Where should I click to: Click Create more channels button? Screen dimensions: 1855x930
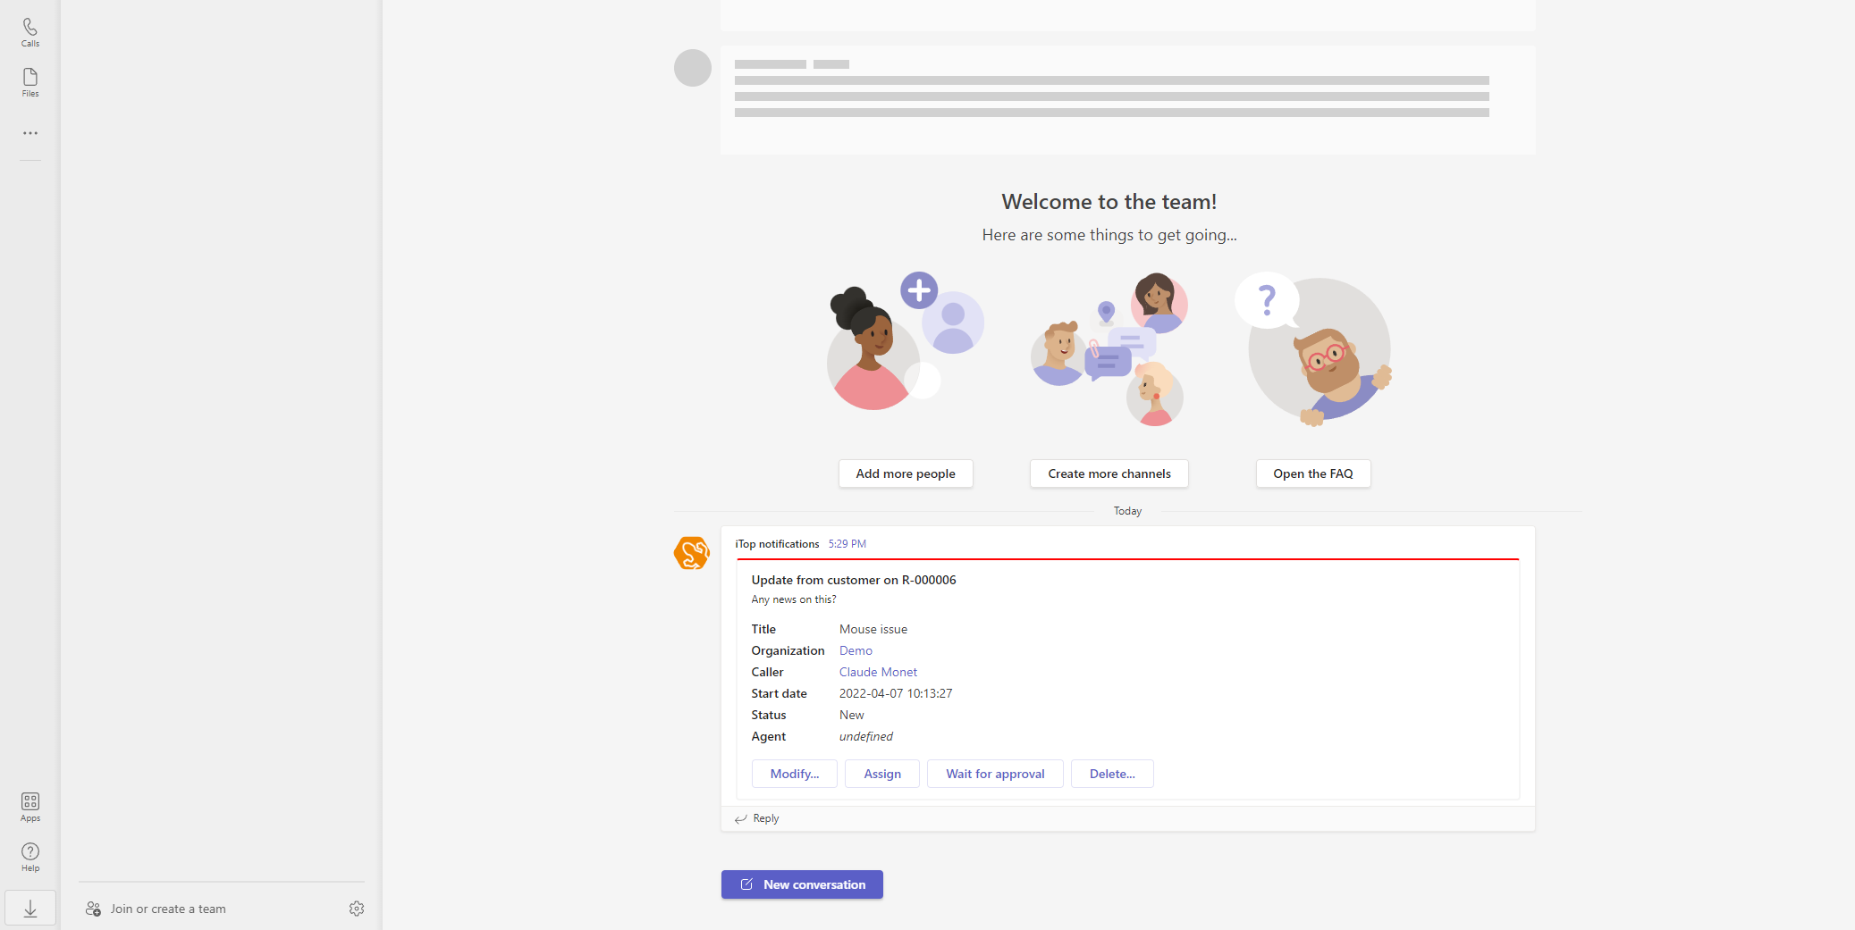[1109, 473]
